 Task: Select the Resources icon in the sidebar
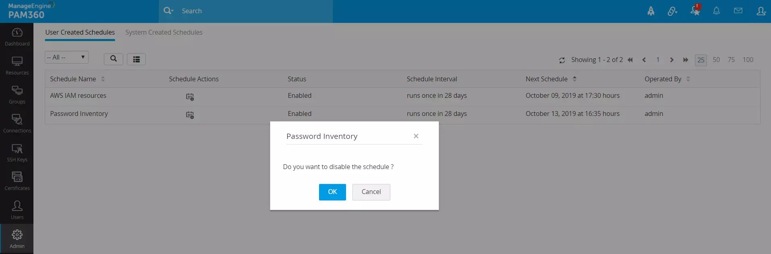(x=17, y=65)
